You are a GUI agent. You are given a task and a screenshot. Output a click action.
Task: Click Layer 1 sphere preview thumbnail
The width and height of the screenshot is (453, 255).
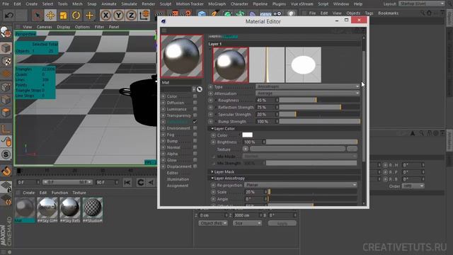click(231, 65)
